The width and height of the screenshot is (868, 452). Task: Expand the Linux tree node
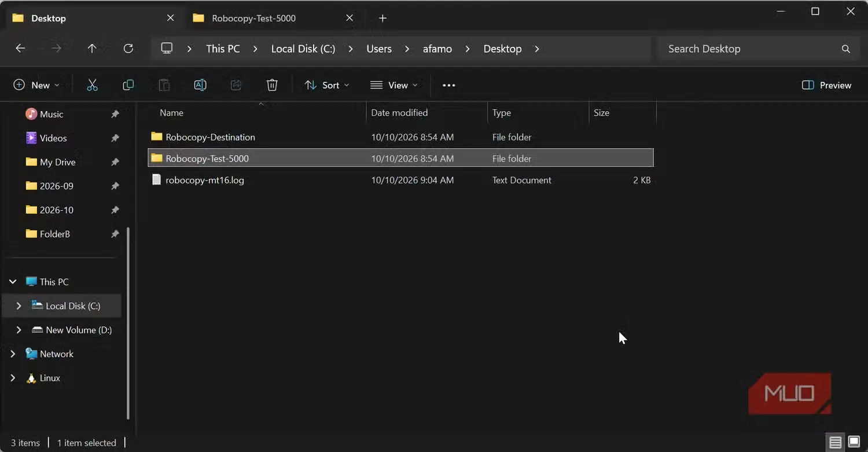pyautogui.click(x=13, y=378)
